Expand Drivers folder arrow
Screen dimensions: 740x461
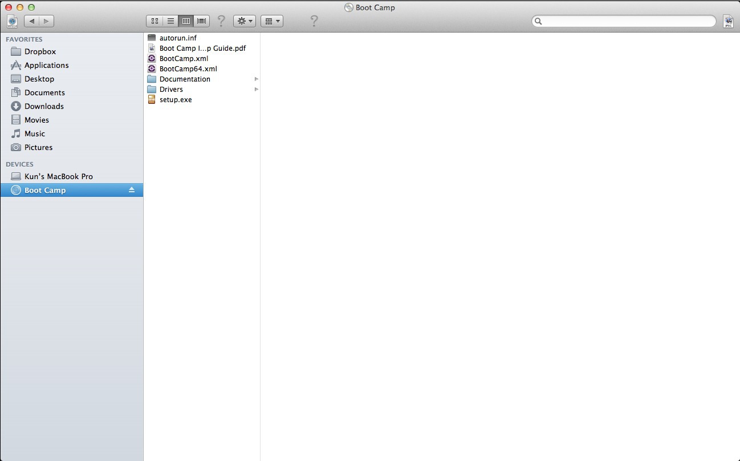tap(257, 89)
